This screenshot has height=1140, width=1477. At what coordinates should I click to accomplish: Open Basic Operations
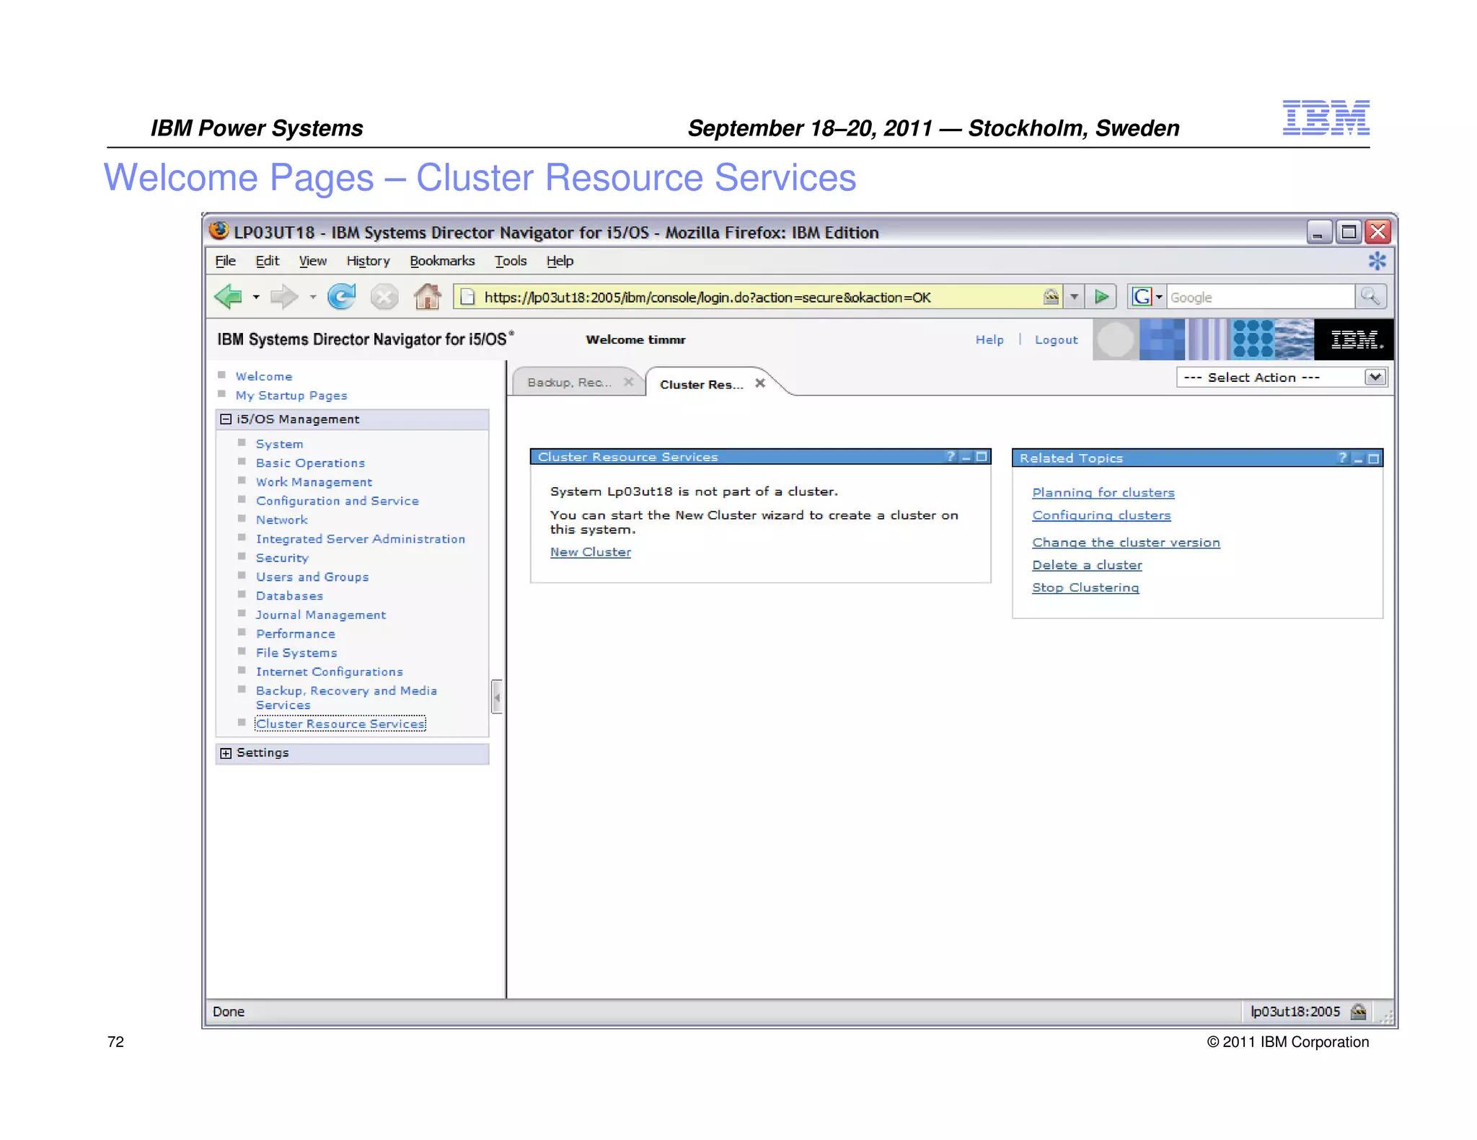coord(310,463)
